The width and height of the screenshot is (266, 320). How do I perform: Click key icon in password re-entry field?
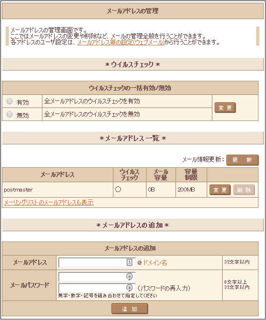(x=129, y=288)
